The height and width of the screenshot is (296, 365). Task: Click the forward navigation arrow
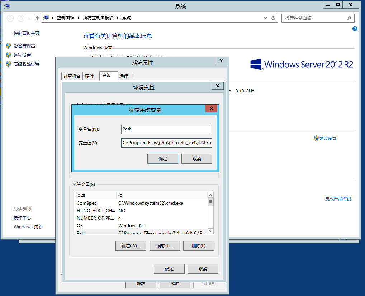(x=21, y=18)
